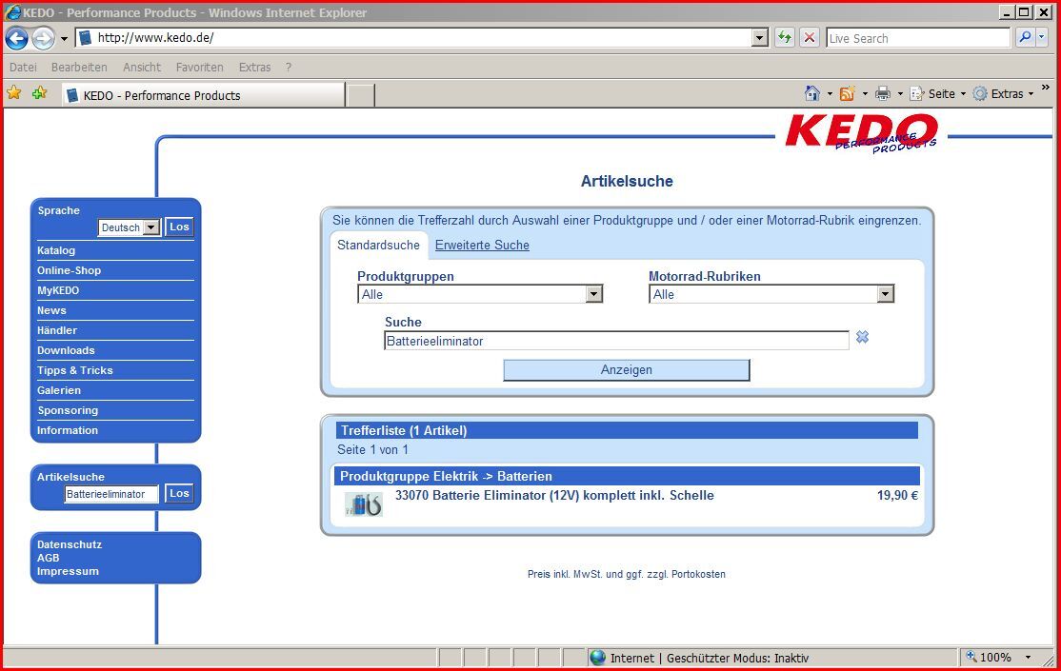The height and width of the screenshot is (671, 1061).
Task: Open the Favorites star icon
Action: pyautogui.click(x=14, y=93)
